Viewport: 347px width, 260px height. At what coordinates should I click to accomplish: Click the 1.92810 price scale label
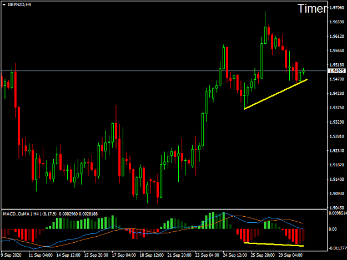[337, 136]
